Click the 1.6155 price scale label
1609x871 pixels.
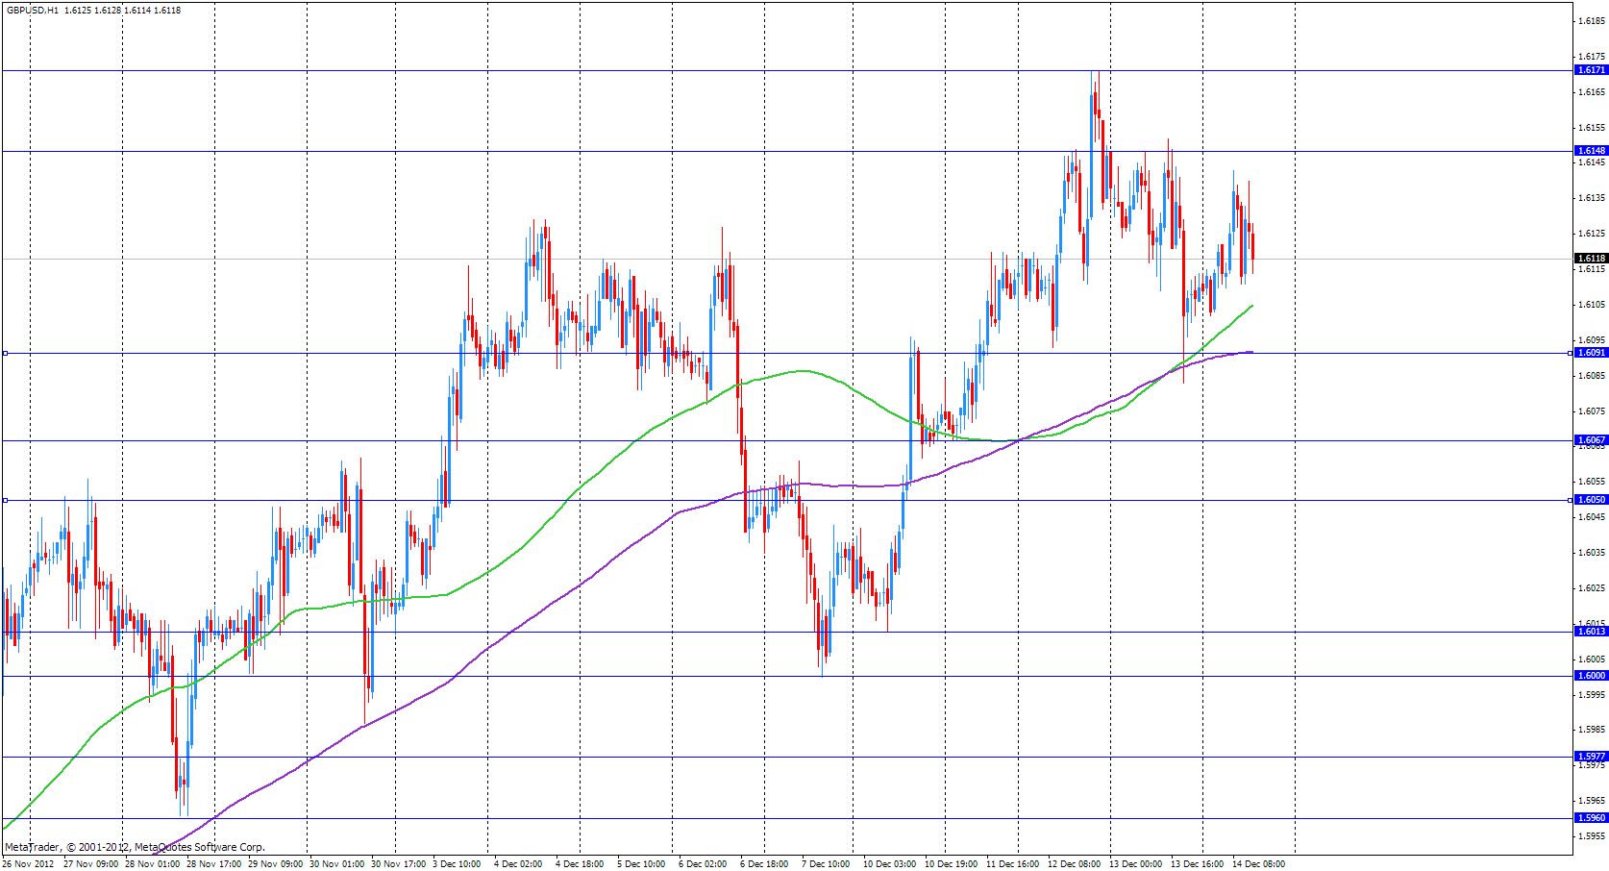tap(1593, 128)
